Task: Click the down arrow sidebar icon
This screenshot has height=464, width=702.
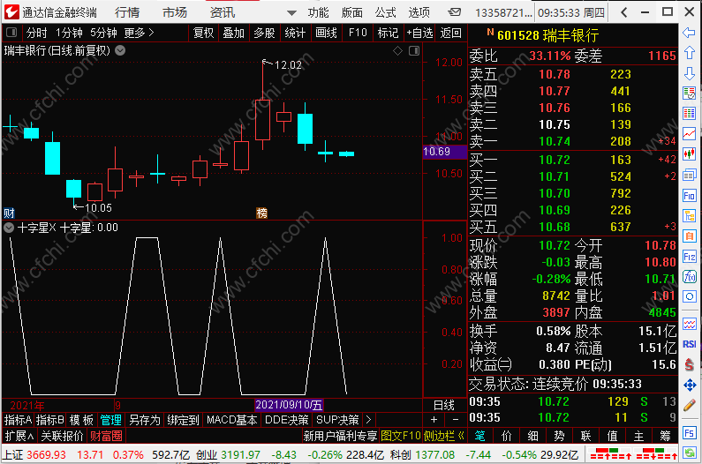Action: pyautogui.click(x=689, y=73)
